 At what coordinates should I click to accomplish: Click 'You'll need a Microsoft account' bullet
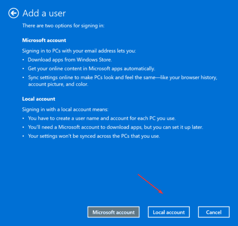pos(116,127)
